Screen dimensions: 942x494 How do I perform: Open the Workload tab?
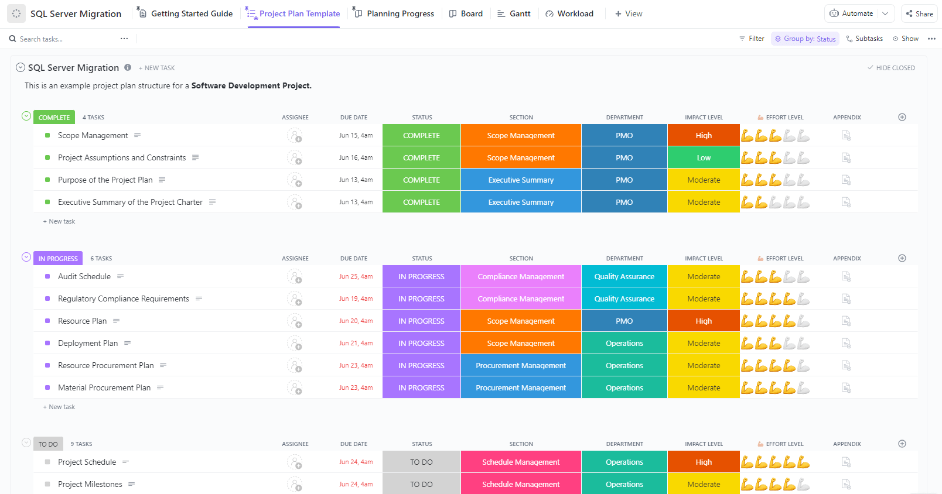[x=569, y=13]
